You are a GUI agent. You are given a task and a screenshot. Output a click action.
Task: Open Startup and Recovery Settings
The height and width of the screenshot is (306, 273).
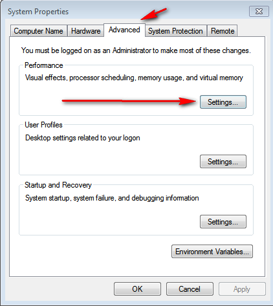[x=223, y=221]
